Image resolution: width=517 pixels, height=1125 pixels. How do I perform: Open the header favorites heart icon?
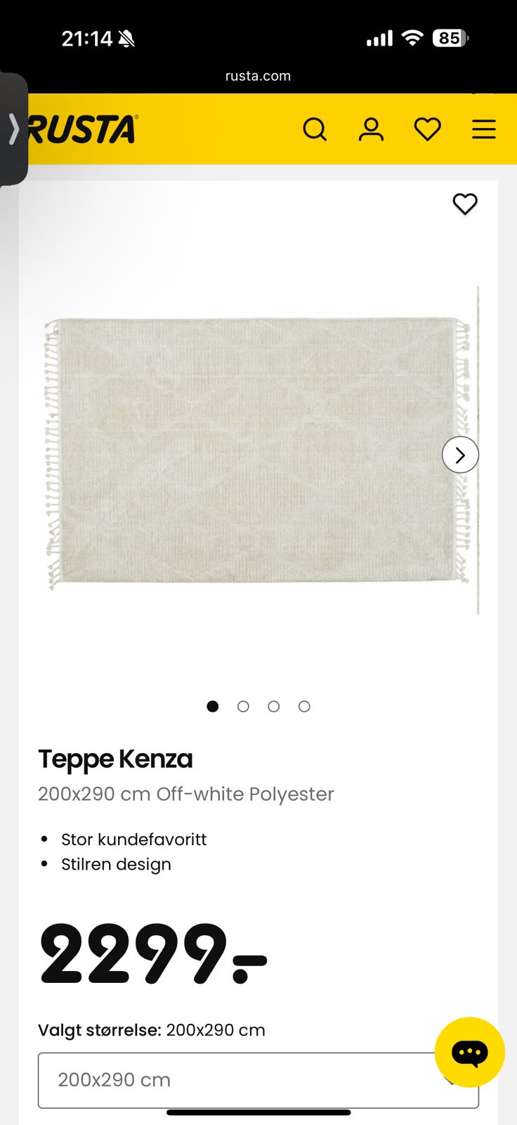point(427,129)
